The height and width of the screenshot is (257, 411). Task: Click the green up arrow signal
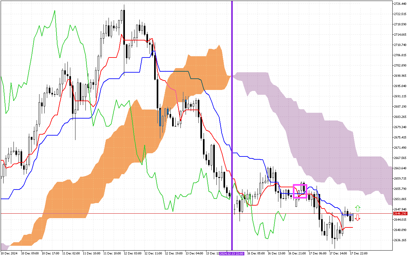click(x=358, y=208)
